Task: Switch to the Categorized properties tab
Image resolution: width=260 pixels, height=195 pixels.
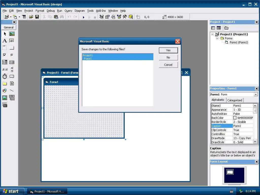Action: [235, 100]
